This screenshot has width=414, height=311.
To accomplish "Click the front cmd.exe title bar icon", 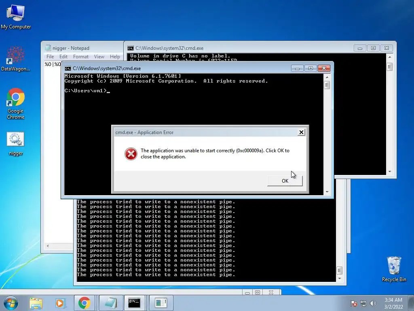I will point(68,68).
